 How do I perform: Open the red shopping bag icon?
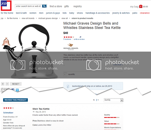141,6
